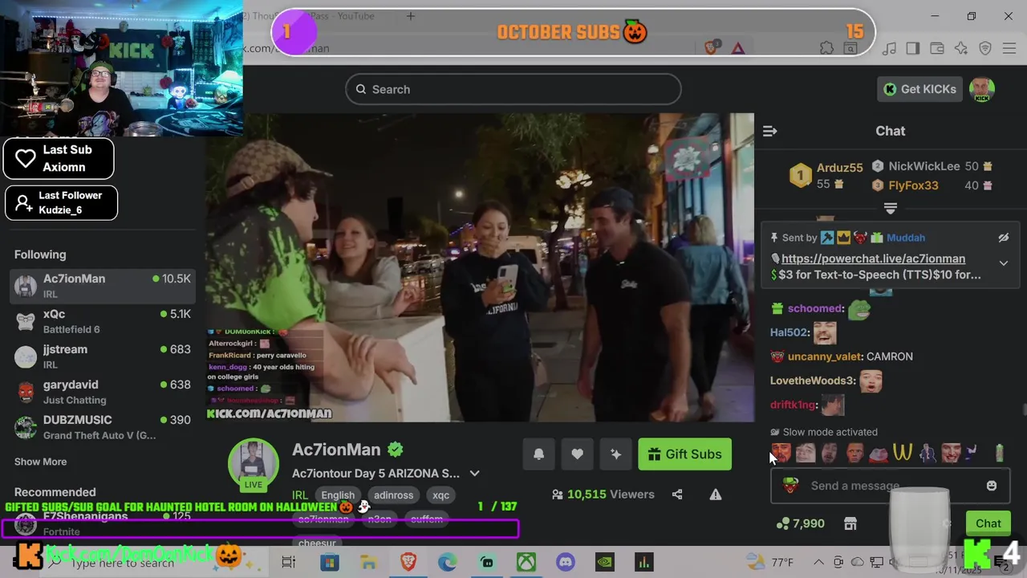Toggle the Brave sidebar panel icon
Viewport: 1027px width, 578px height.
pyautogui.click(x=913, y=49)
